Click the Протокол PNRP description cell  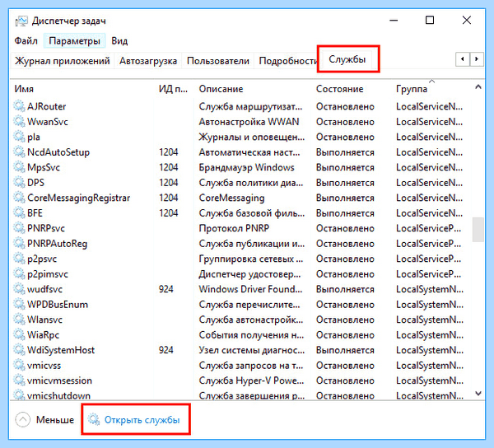(x=234, y=228)
